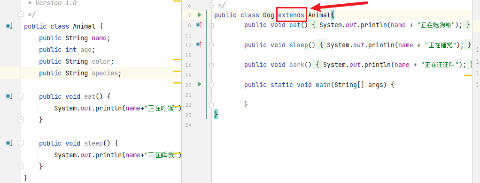Collapse the eat() method in Animal

pyautogui.click(x=21, y=97)
